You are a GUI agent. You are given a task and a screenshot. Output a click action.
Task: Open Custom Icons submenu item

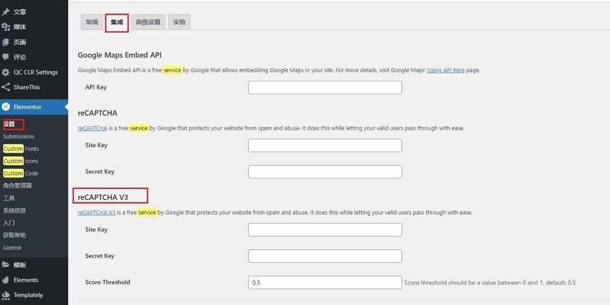21,161
